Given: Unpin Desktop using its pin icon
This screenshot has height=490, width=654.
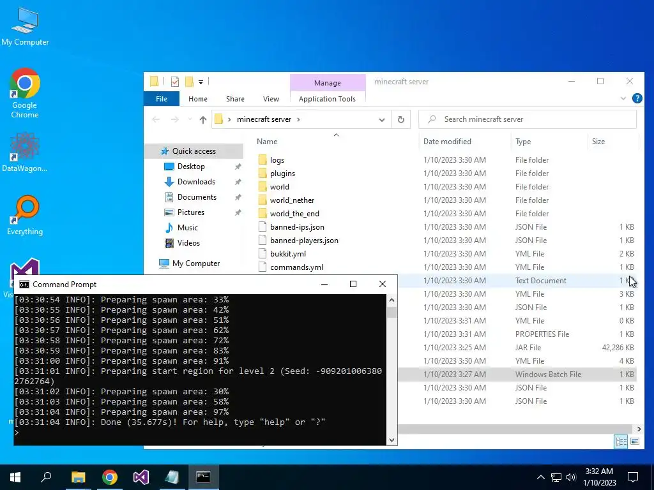Looking at the screenshot, I should pos(238,167).
